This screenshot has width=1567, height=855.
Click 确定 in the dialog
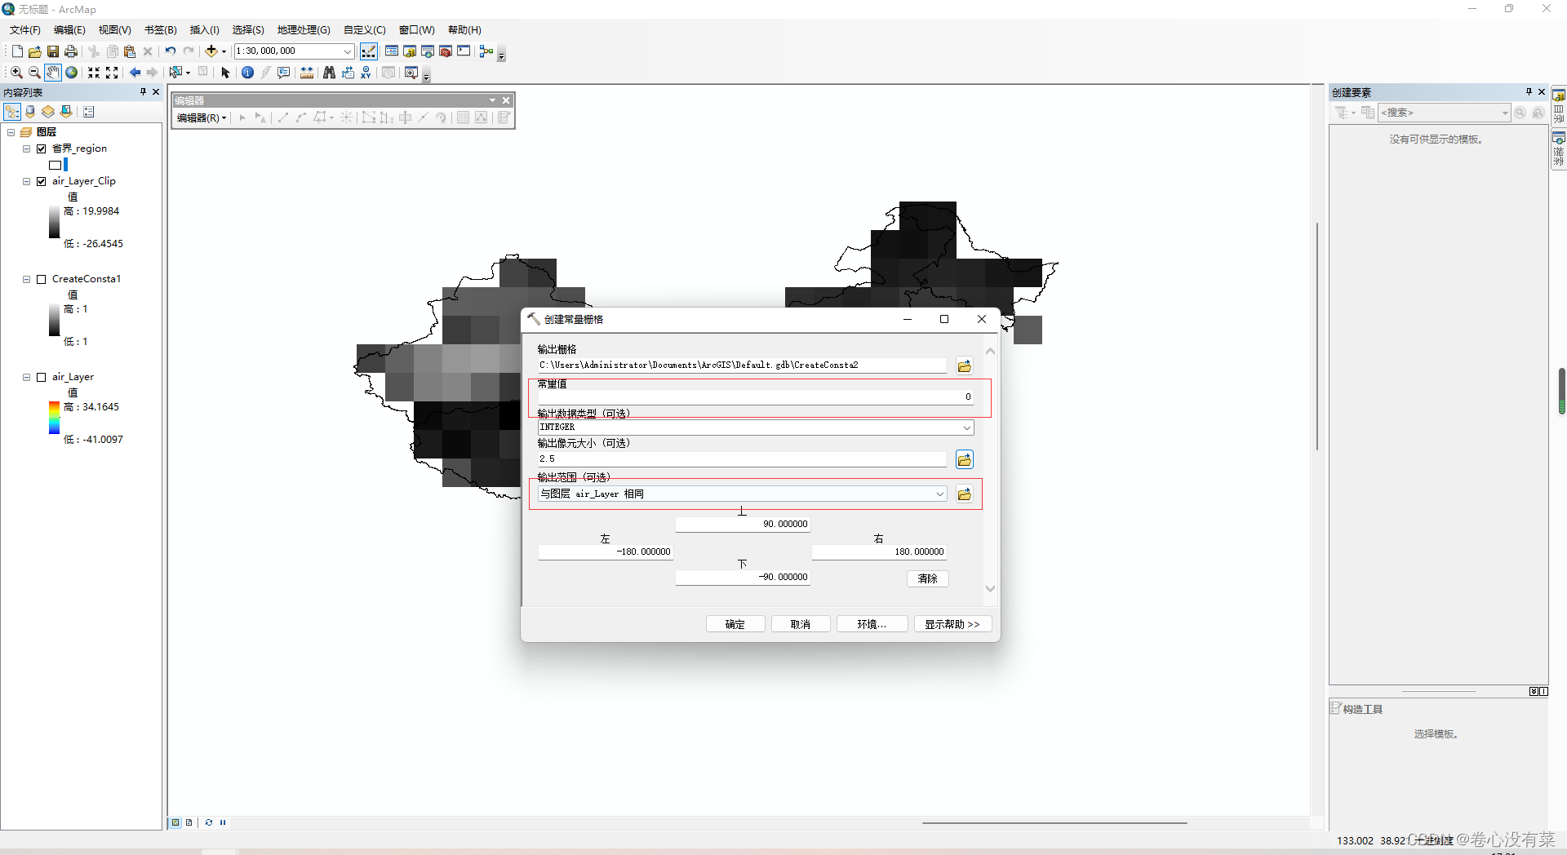tap(735, 624)
